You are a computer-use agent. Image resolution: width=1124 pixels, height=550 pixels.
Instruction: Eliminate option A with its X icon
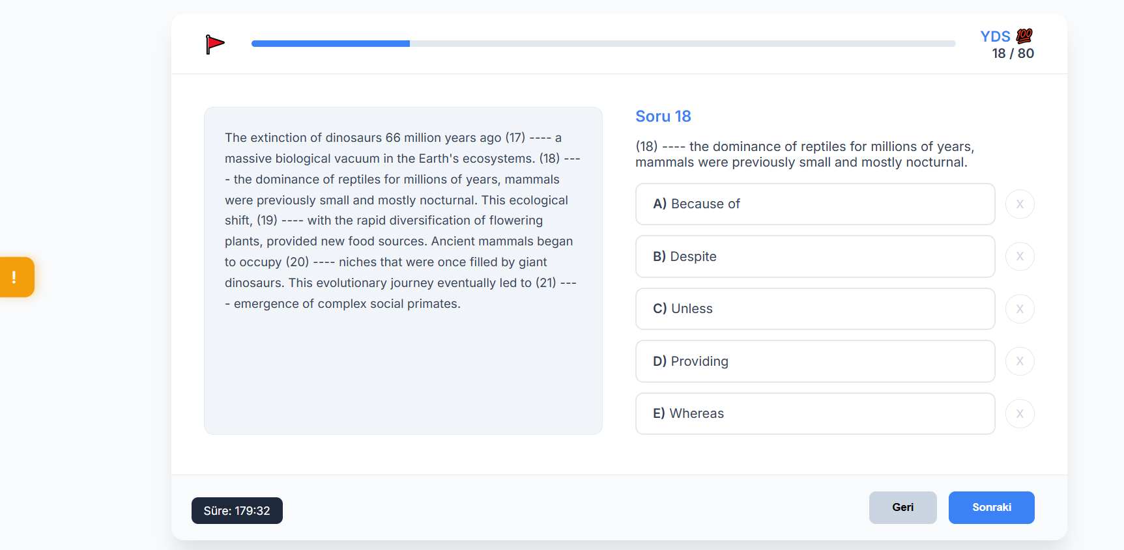pyautogui.click(x=1020, y=204)
